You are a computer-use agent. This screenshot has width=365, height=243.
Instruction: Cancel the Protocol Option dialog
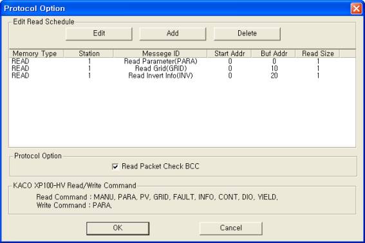pyautogui.click(x=230, y=228)
